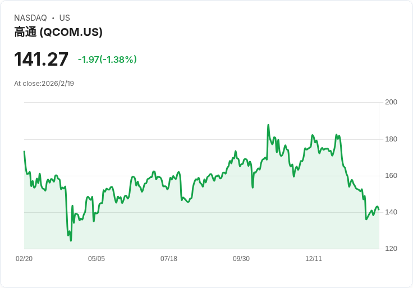
Task: Click the US market label
Action: 65,18
